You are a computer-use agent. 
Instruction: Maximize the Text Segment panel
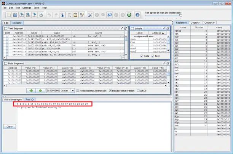(x=126, y=28)
